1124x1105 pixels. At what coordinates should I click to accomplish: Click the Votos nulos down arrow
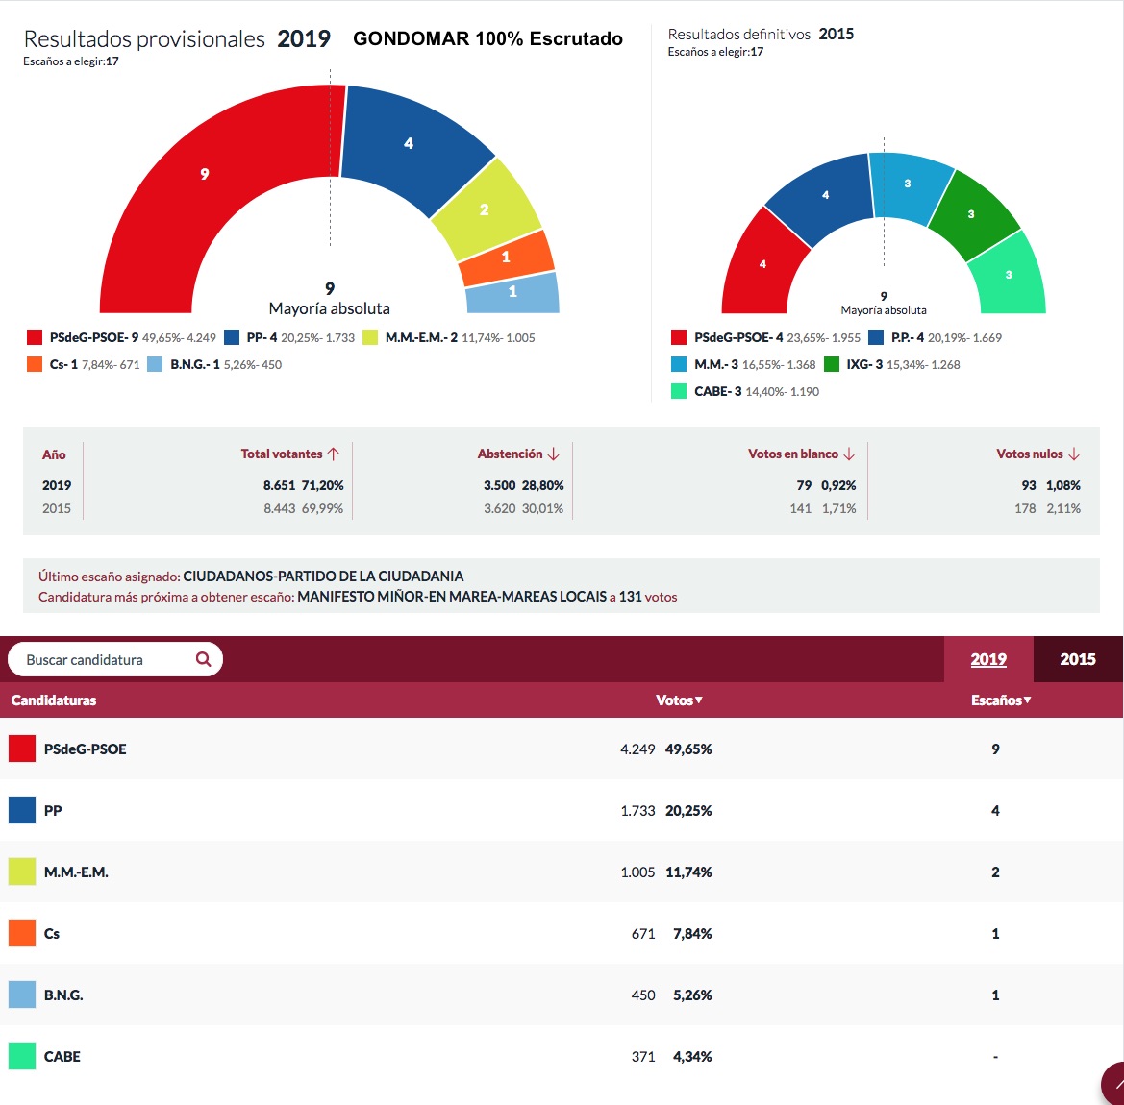[1074, 454]
